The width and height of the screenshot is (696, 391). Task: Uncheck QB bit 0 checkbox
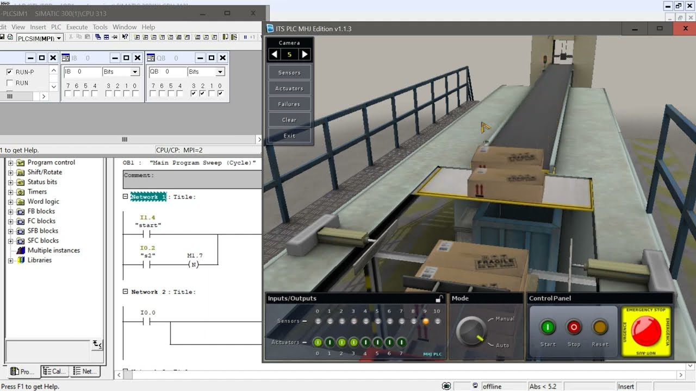point(220,93)
